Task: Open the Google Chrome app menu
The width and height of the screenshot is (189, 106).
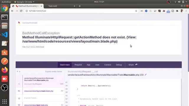Action: [24, 2]
